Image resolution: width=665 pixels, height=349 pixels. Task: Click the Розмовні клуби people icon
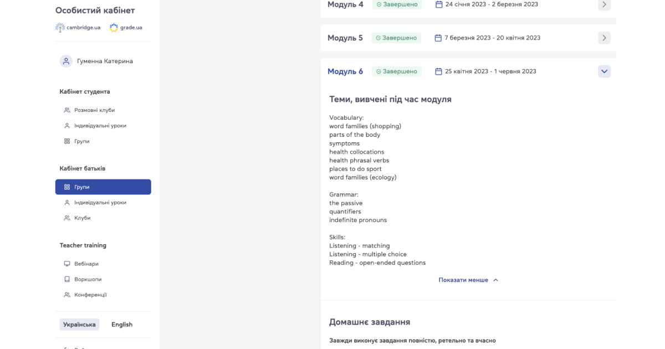67,110
